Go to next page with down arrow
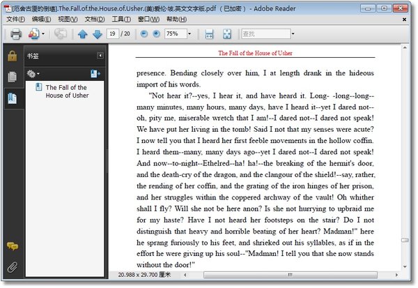Viewport: 418px width, 288px height. pos(98,34)
